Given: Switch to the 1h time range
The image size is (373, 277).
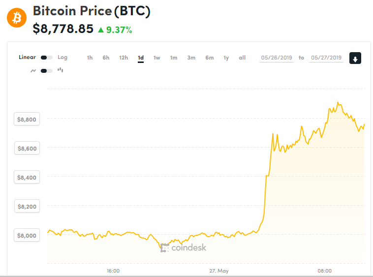Looking at the screenshot, I should 90,58.
